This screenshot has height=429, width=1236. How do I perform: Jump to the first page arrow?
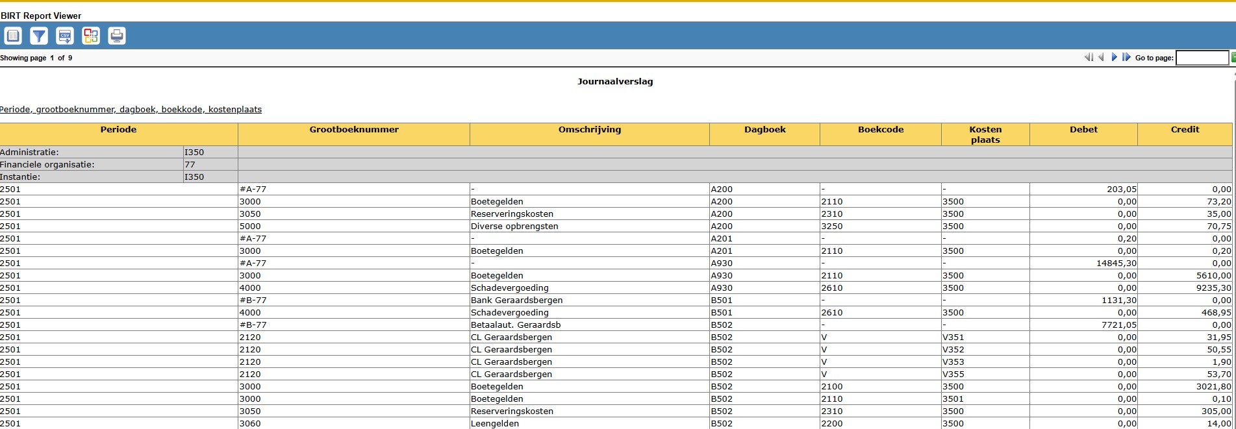(1089, 57)
